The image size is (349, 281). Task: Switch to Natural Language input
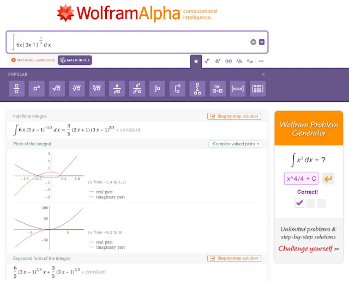[33, 60]
